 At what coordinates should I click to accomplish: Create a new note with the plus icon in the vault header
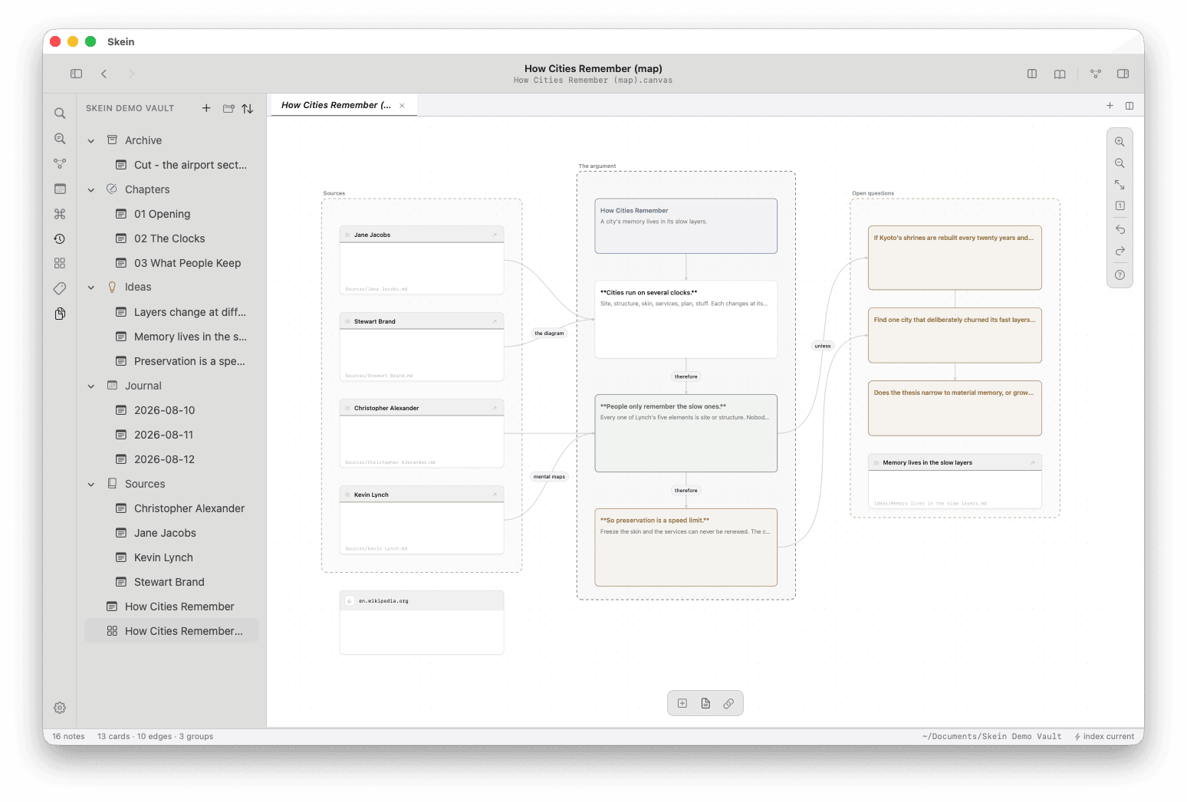[x=206, y=108]
